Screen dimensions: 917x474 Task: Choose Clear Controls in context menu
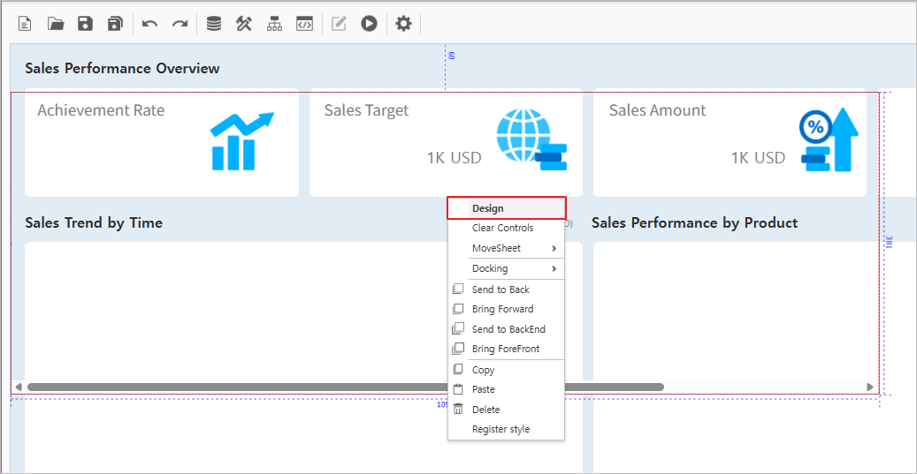502,228
